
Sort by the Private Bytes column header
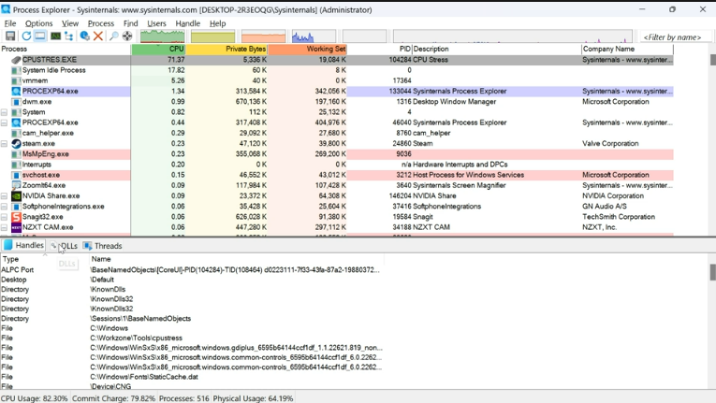click(226, 49)
